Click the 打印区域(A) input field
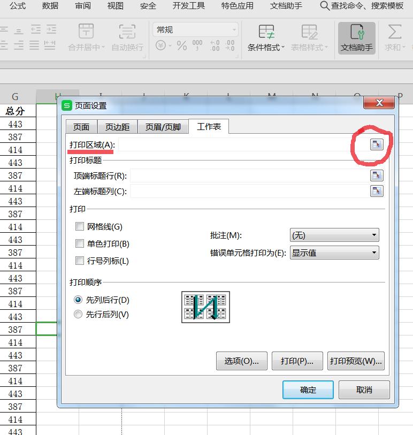 click(244, 144)
